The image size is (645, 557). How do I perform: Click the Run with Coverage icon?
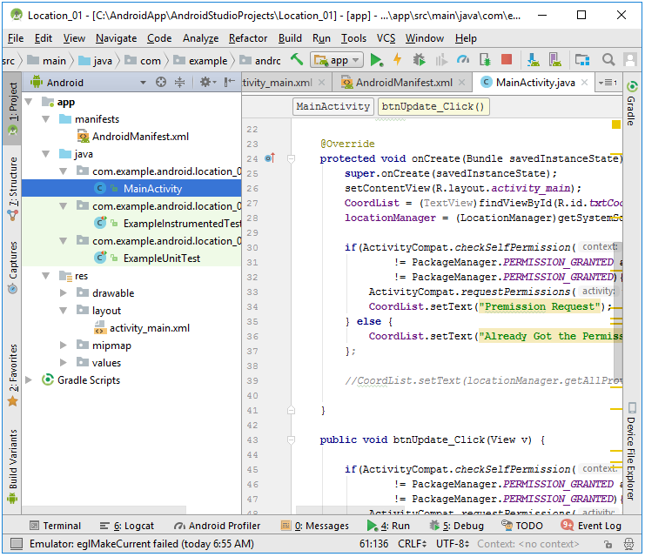[441, 60]
